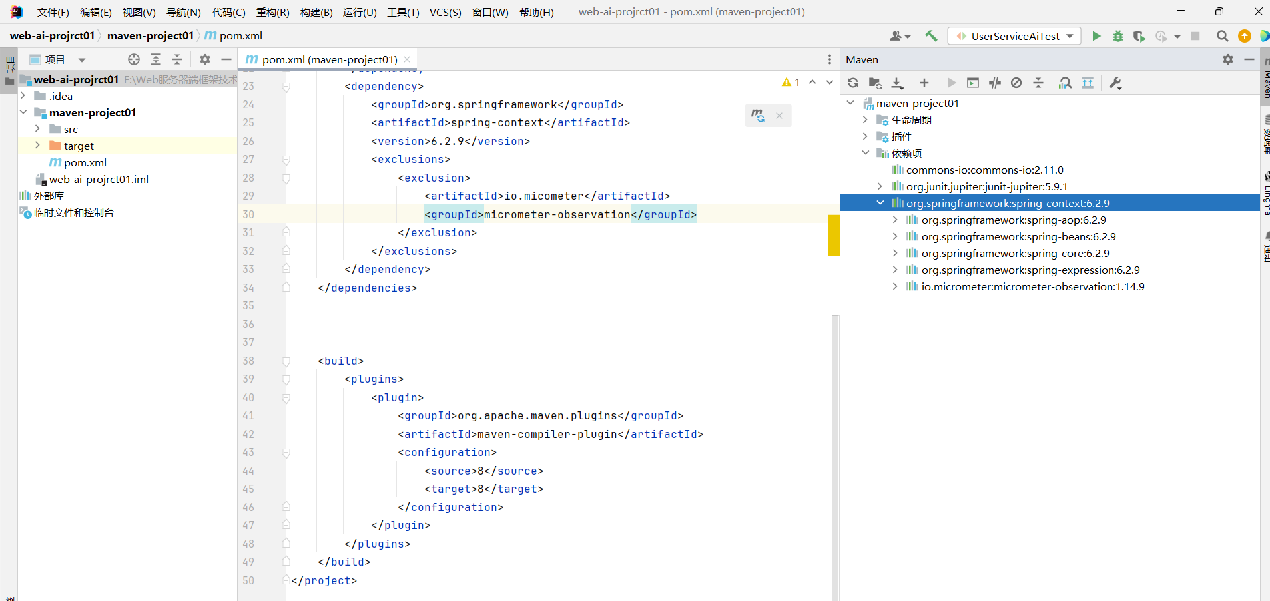Collapse the maven-project01 module in Project tree

click(x=23, y=112)
